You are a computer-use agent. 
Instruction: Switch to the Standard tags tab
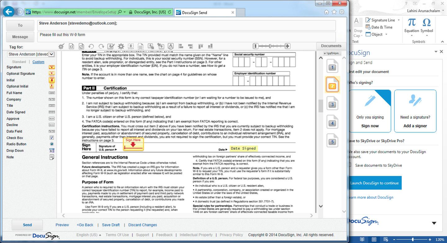click(19, 62)
